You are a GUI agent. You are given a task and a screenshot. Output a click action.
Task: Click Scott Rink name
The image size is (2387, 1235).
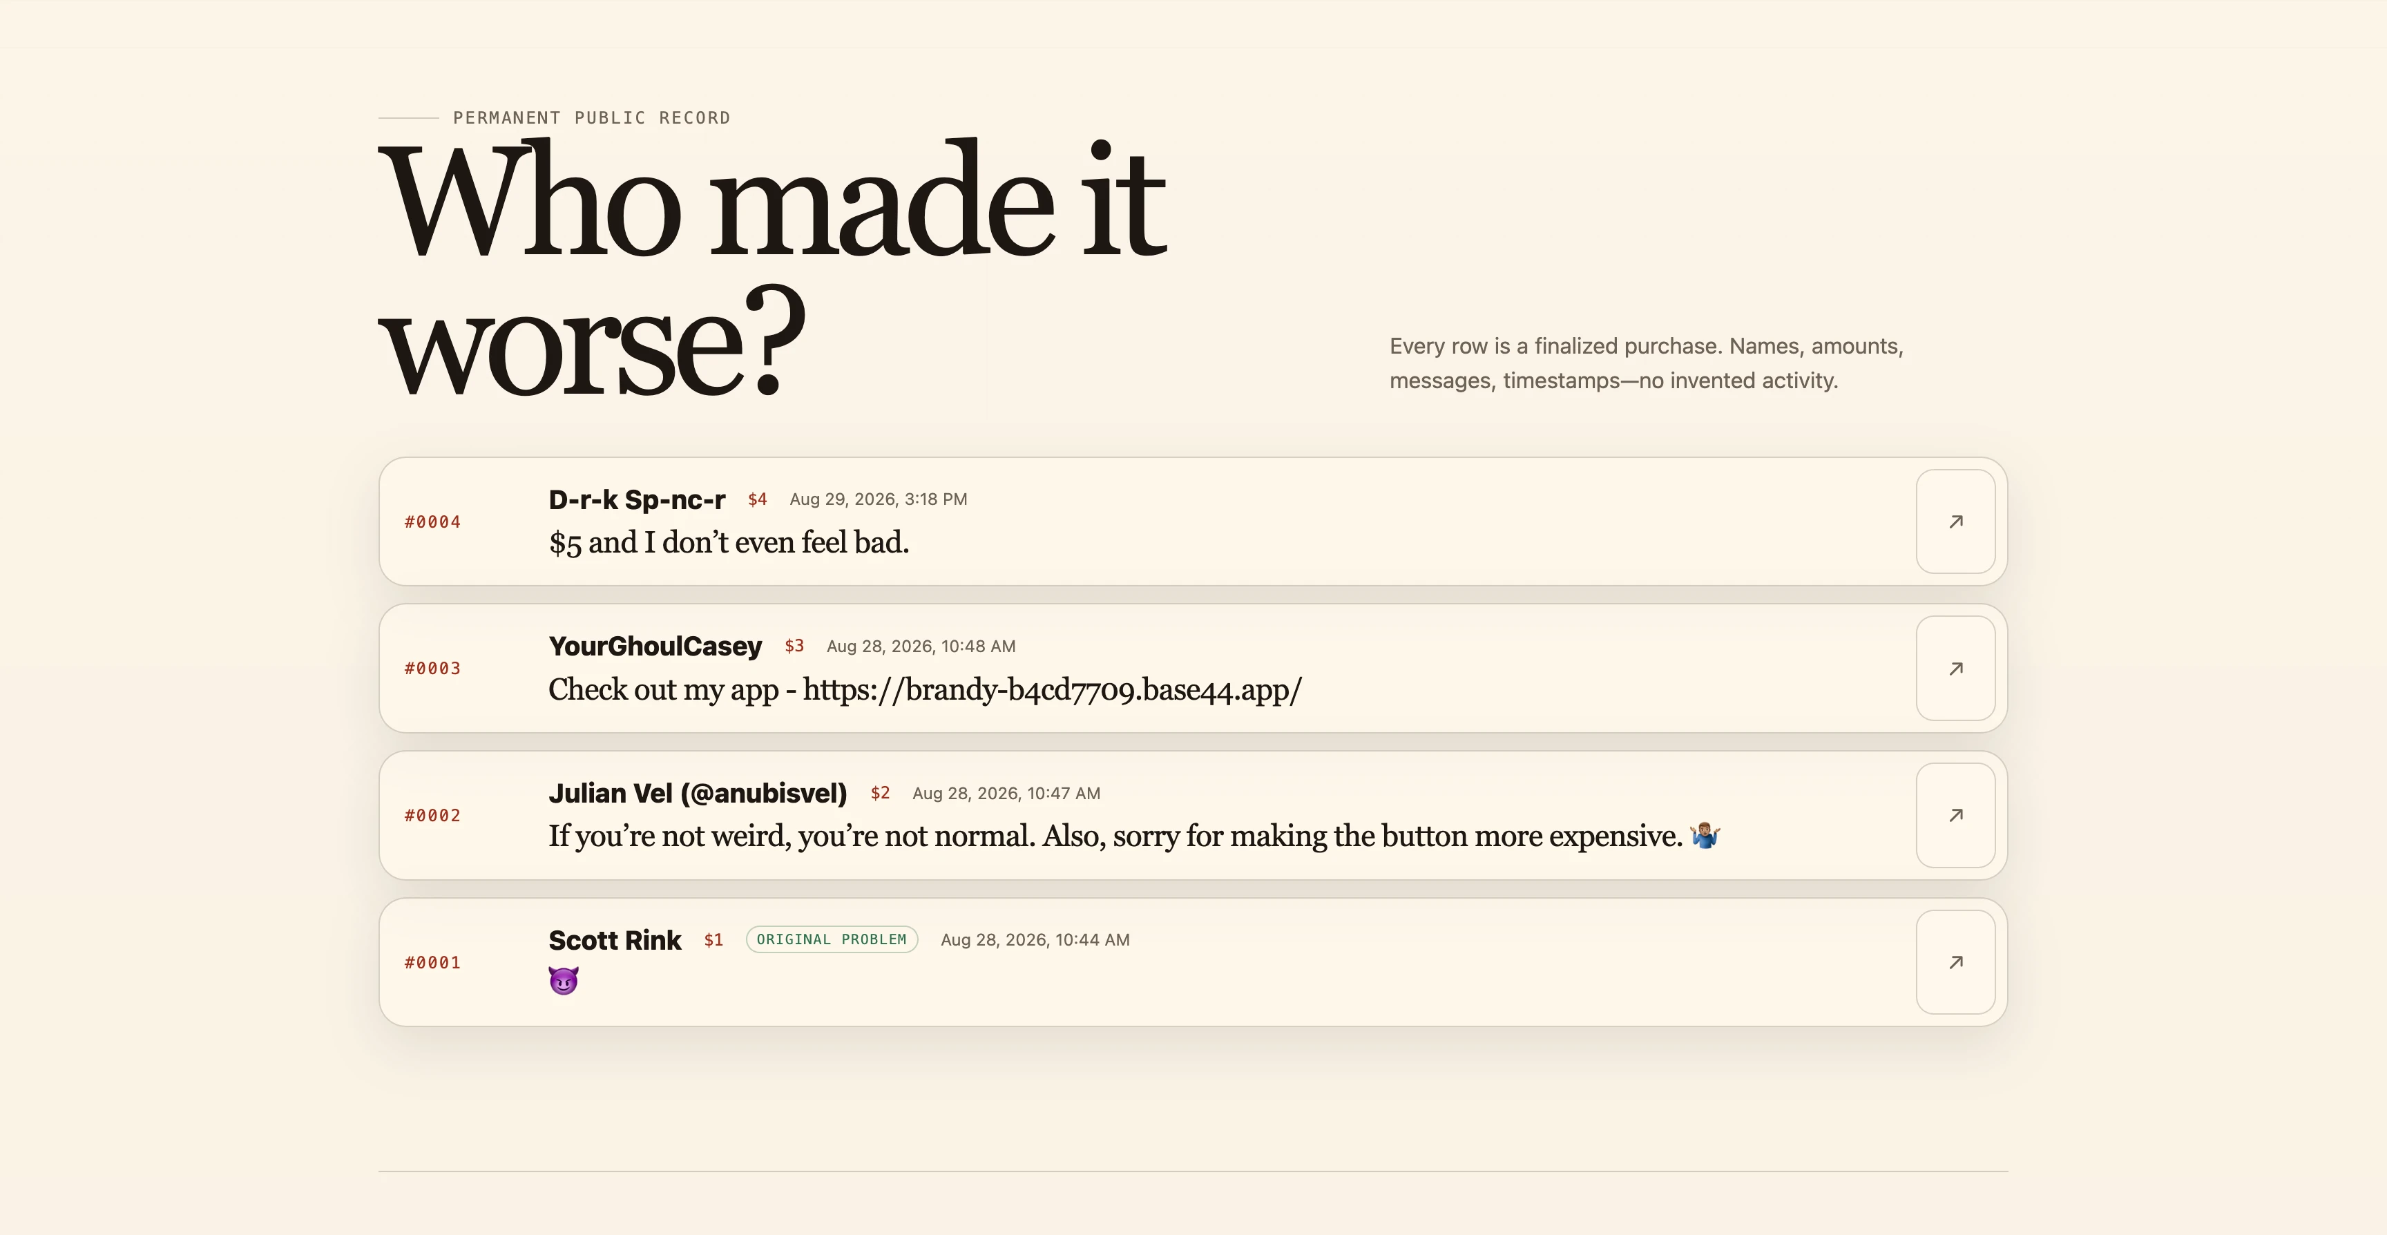(614, 939)
